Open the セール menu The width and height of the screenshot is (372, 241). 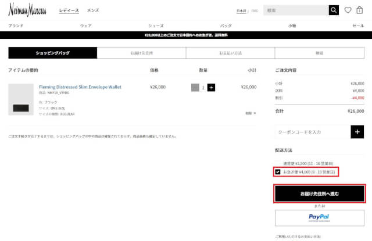(x=358, y=26)
